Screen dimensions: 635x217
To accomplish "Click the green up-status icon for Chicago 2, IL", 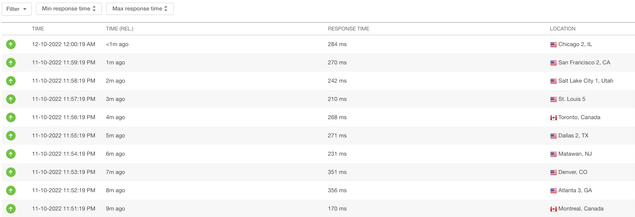I will (x=11, y=44).
